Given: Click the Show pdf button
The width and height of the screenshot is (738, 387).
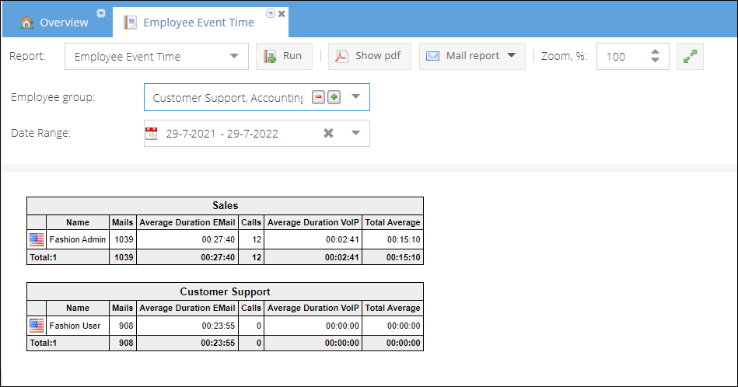Looking at the screenshot, I should click(x=369, y=57).
